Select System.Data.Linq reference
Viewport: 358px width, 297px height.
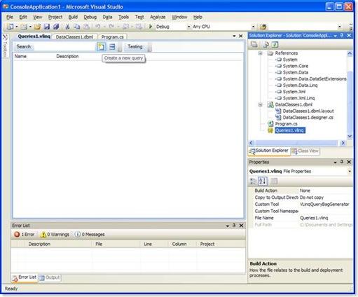300,85
